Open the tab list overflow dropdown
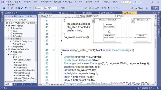 point(154,13)
